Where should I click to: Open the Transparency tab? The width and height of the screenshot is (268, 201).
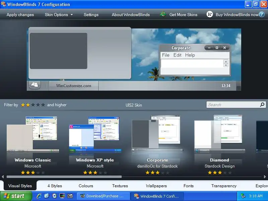click(x=224, y=186)
